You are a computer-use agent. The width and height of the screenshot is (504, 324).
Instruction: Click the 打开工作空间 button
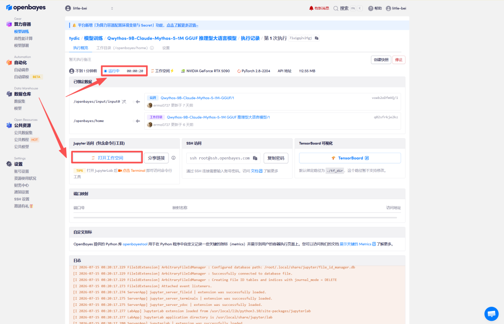coord(107,158)
